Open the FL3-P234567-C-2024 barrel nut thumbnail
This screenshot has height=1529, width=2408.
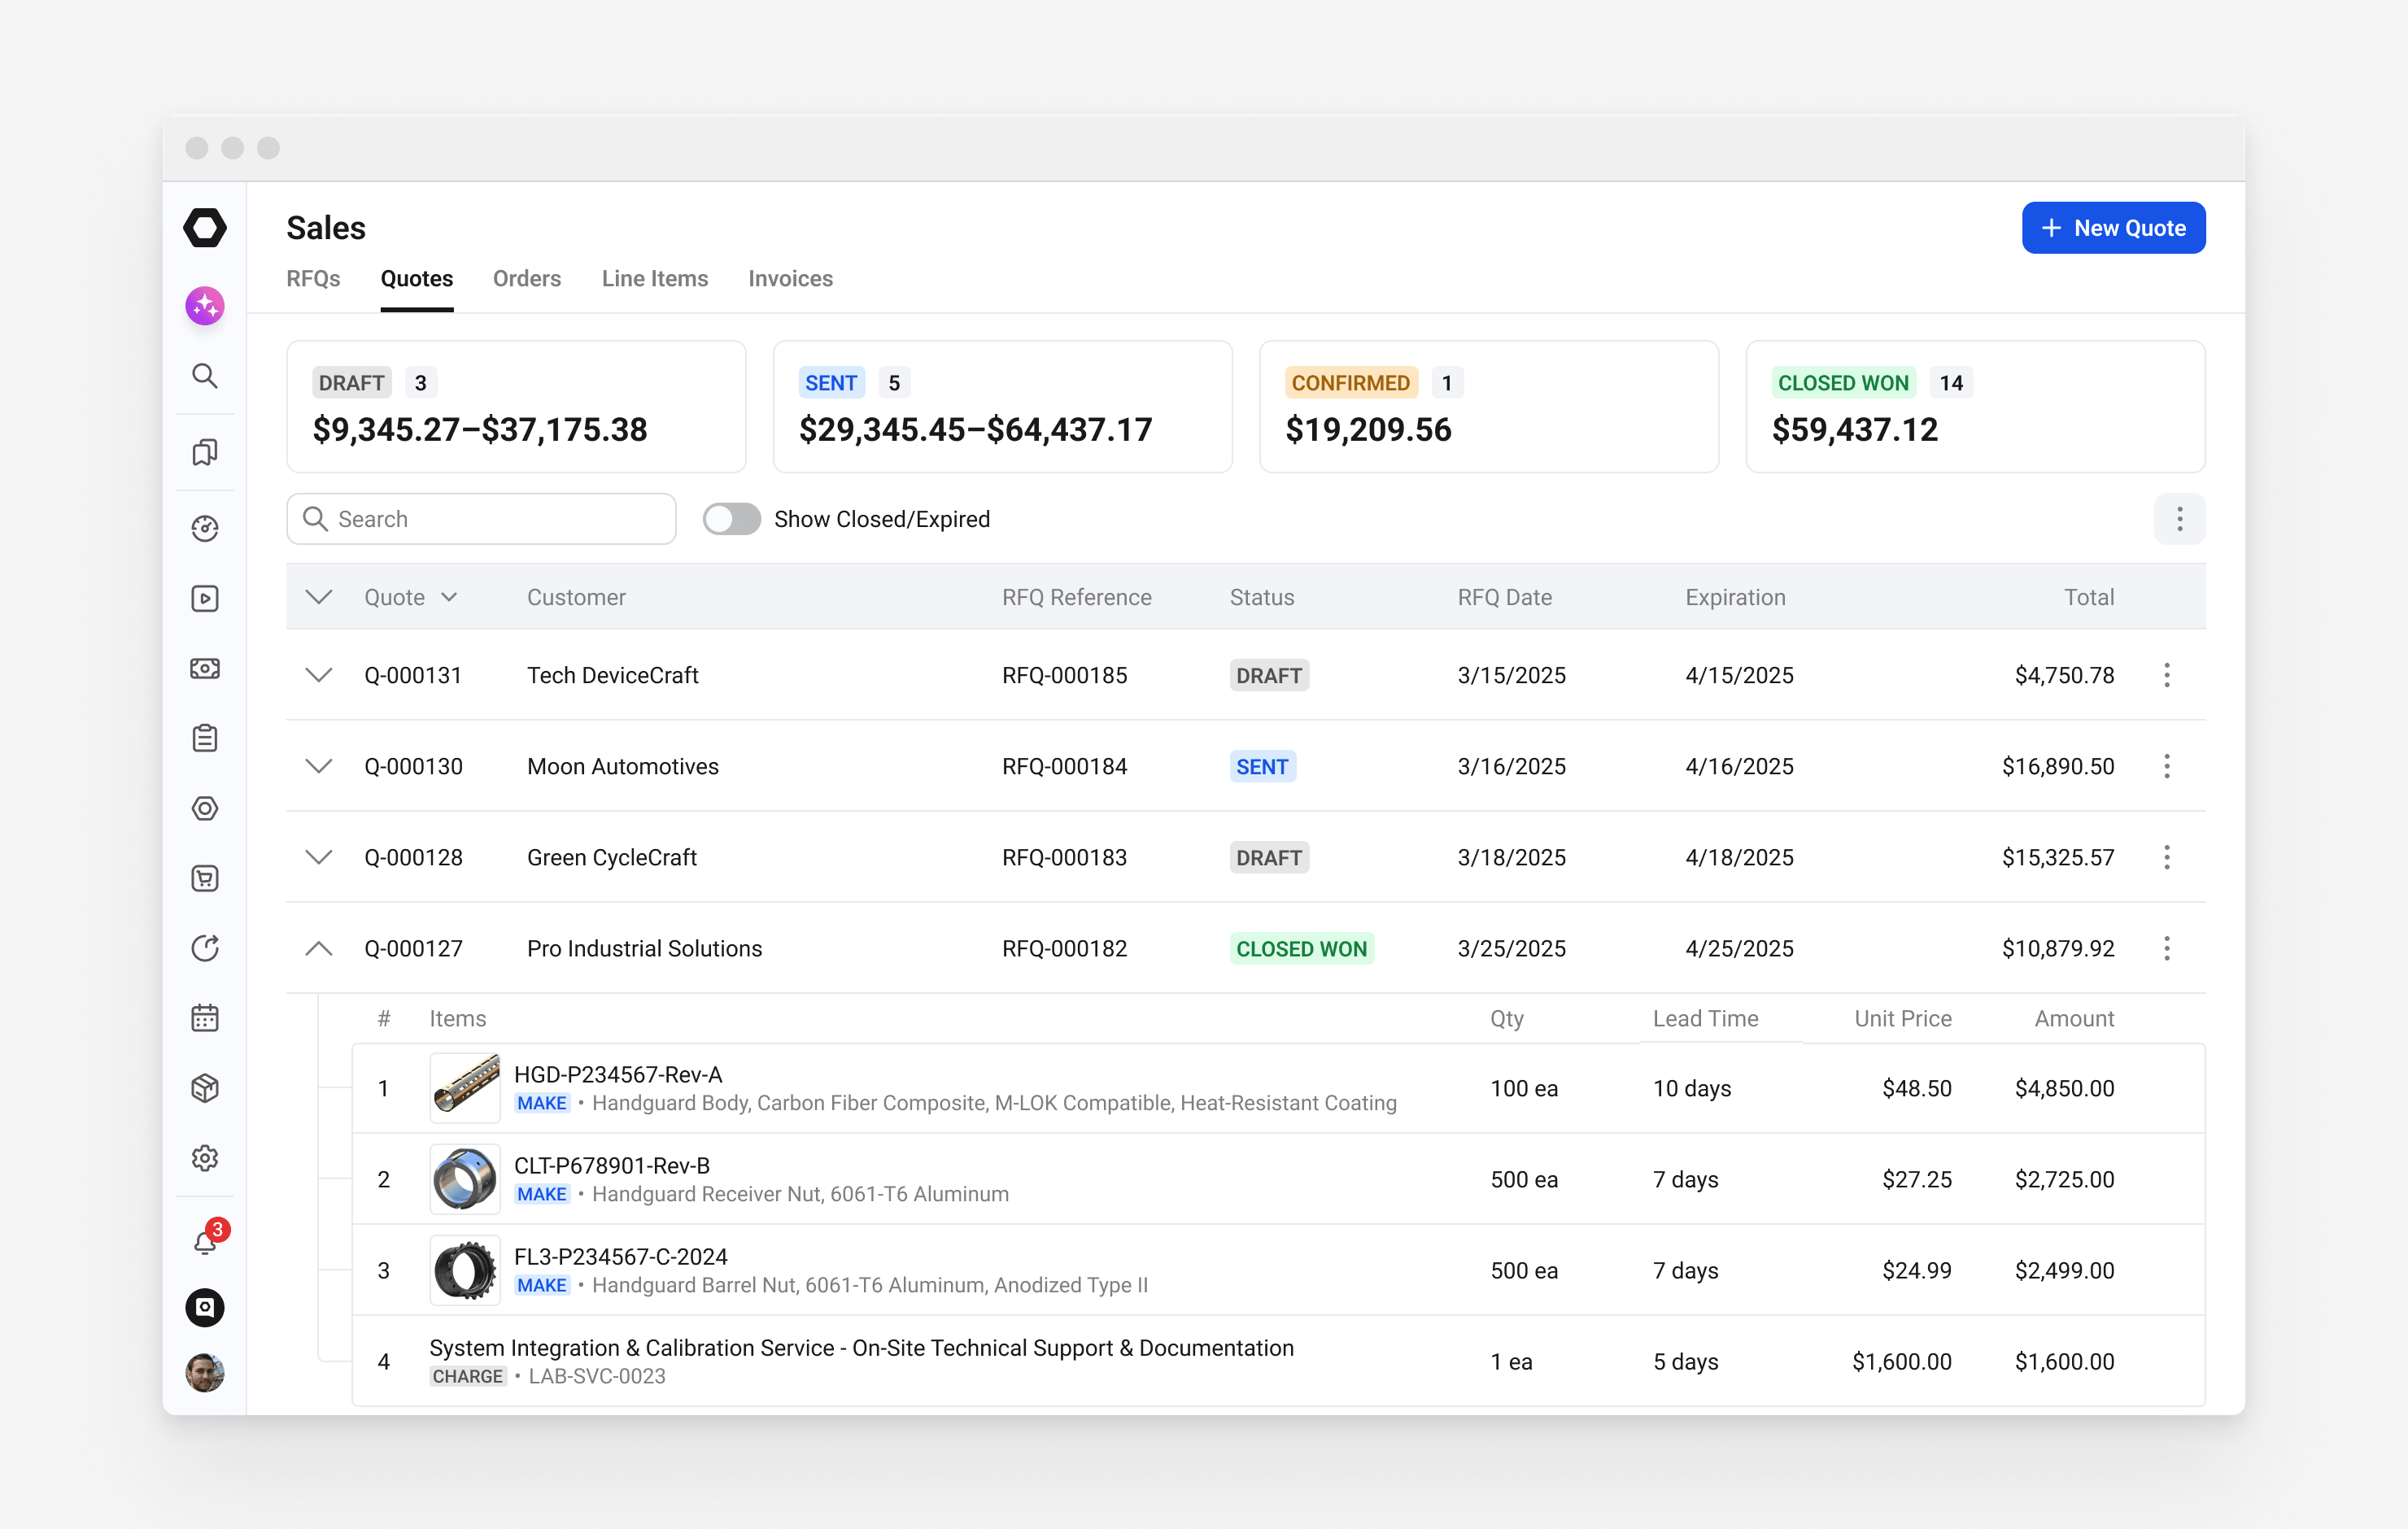click(x=465, y=1270)
